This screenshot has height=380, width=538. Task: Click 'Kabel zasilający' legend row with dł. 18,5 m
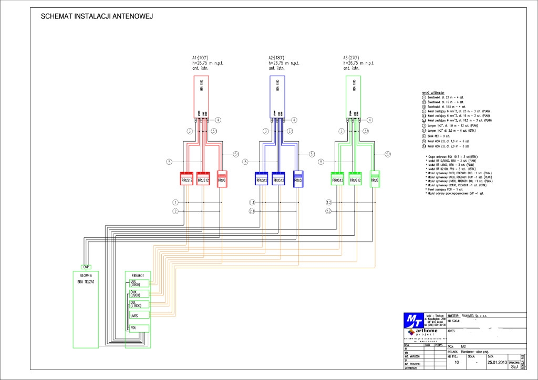click(457, 121)
